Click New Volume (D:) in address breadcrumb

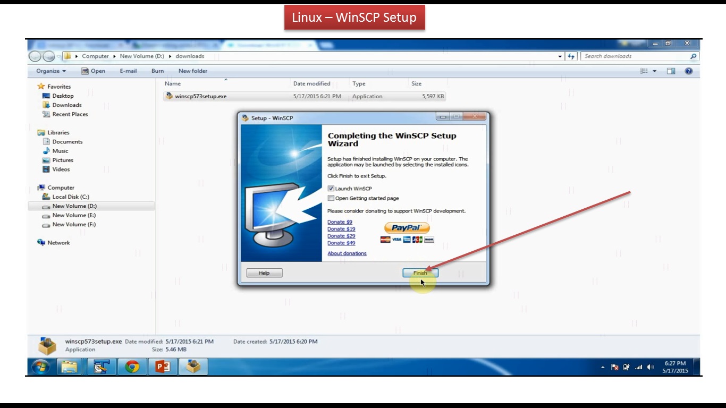click(142, 56)
